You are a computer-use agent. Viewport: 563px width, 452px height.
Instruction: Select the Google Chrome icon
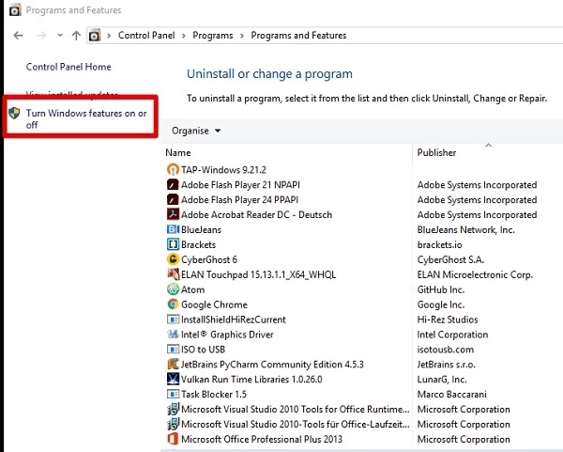tap(173, 304)
